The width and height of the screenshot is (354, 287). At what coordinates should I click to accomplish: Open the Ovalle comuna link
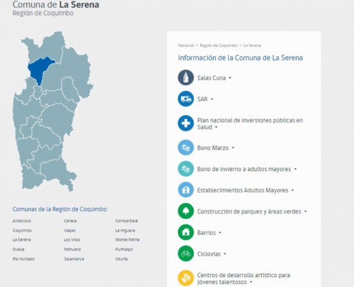(18, 249)
